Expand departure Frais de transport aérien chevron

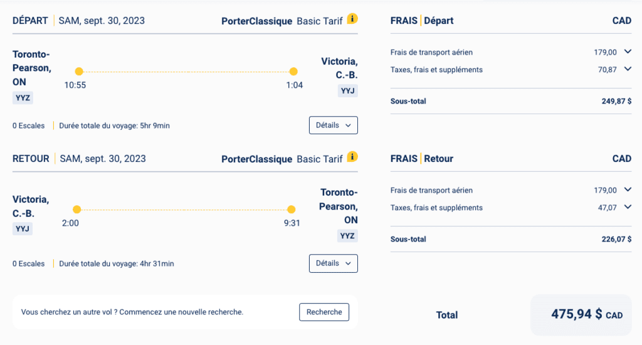coord(628,52)
